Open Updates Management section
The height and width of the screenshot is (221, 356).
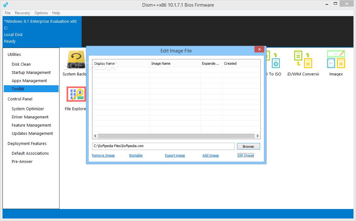(x=32, y=133)
